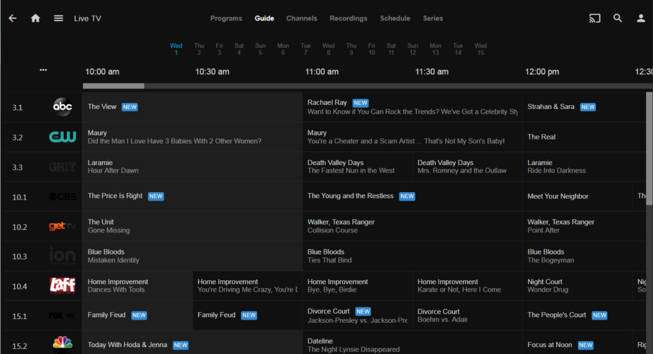The image size is (653, 354).
Task: Select the CW channel logo
Action: [x=62, y=137]
